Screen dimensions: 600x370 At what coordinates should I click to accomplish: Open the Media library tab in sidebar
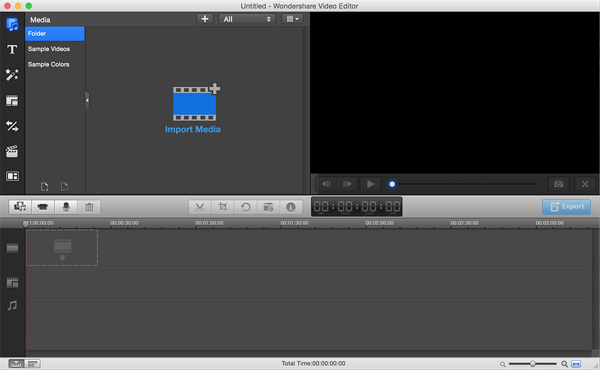[12, 25]
